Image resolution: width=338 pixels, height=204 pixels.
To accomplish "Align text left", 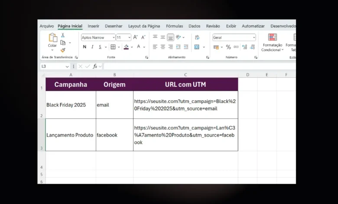I will [155, 47].
